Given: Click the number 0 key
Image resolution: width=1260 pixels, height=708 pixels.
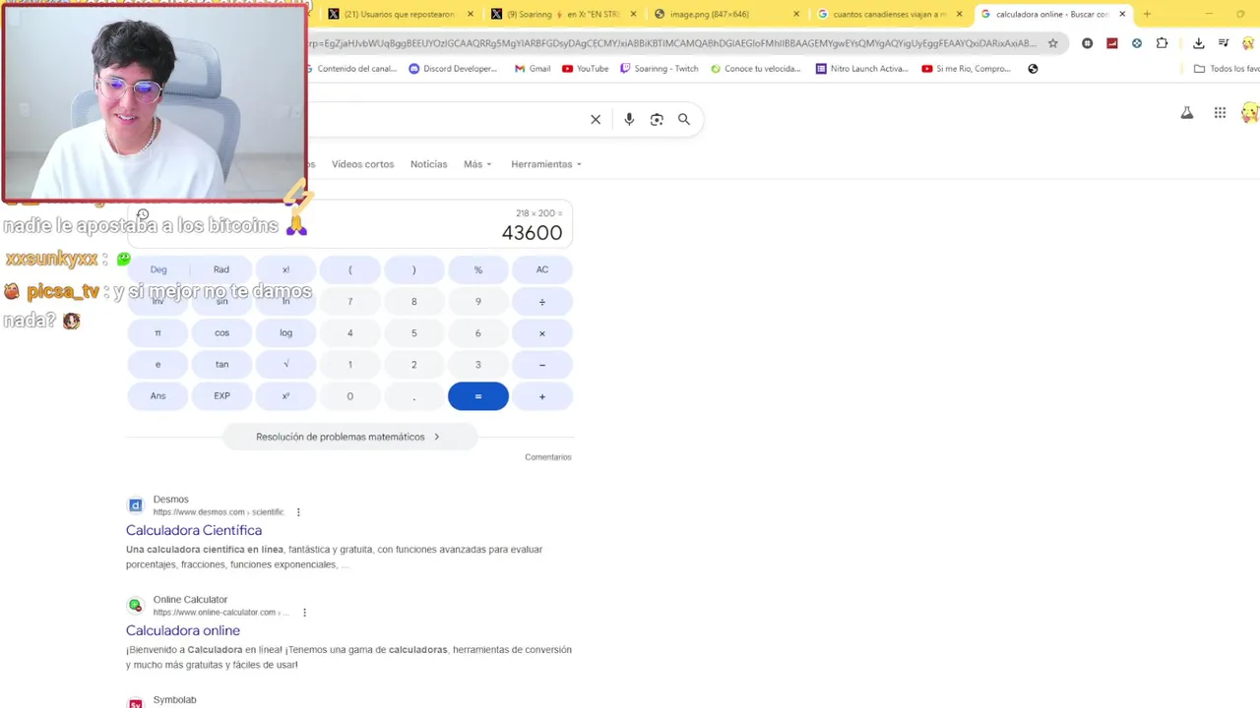Looking at the screenshot, I should click(x=349, y=396).
